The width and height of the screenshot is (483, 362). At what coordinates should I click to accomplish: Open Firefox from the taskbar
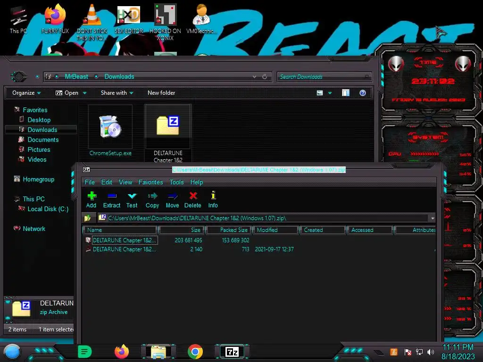(122, 352)
